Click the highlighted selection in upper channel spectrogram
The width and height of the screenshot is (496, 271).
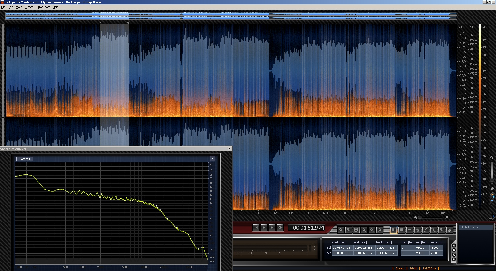pos(115,70)
